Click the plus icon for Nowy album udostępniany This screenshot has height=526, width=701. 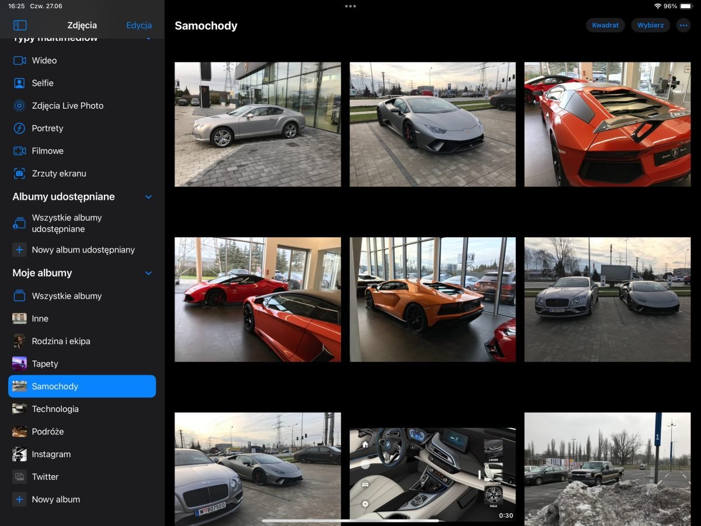pyautogui.click(x=19, y=250)
